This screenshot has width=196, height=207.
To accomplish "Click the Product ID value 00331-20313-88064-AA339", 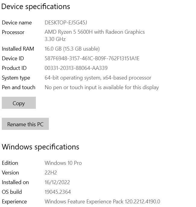I will coord(76,68).
